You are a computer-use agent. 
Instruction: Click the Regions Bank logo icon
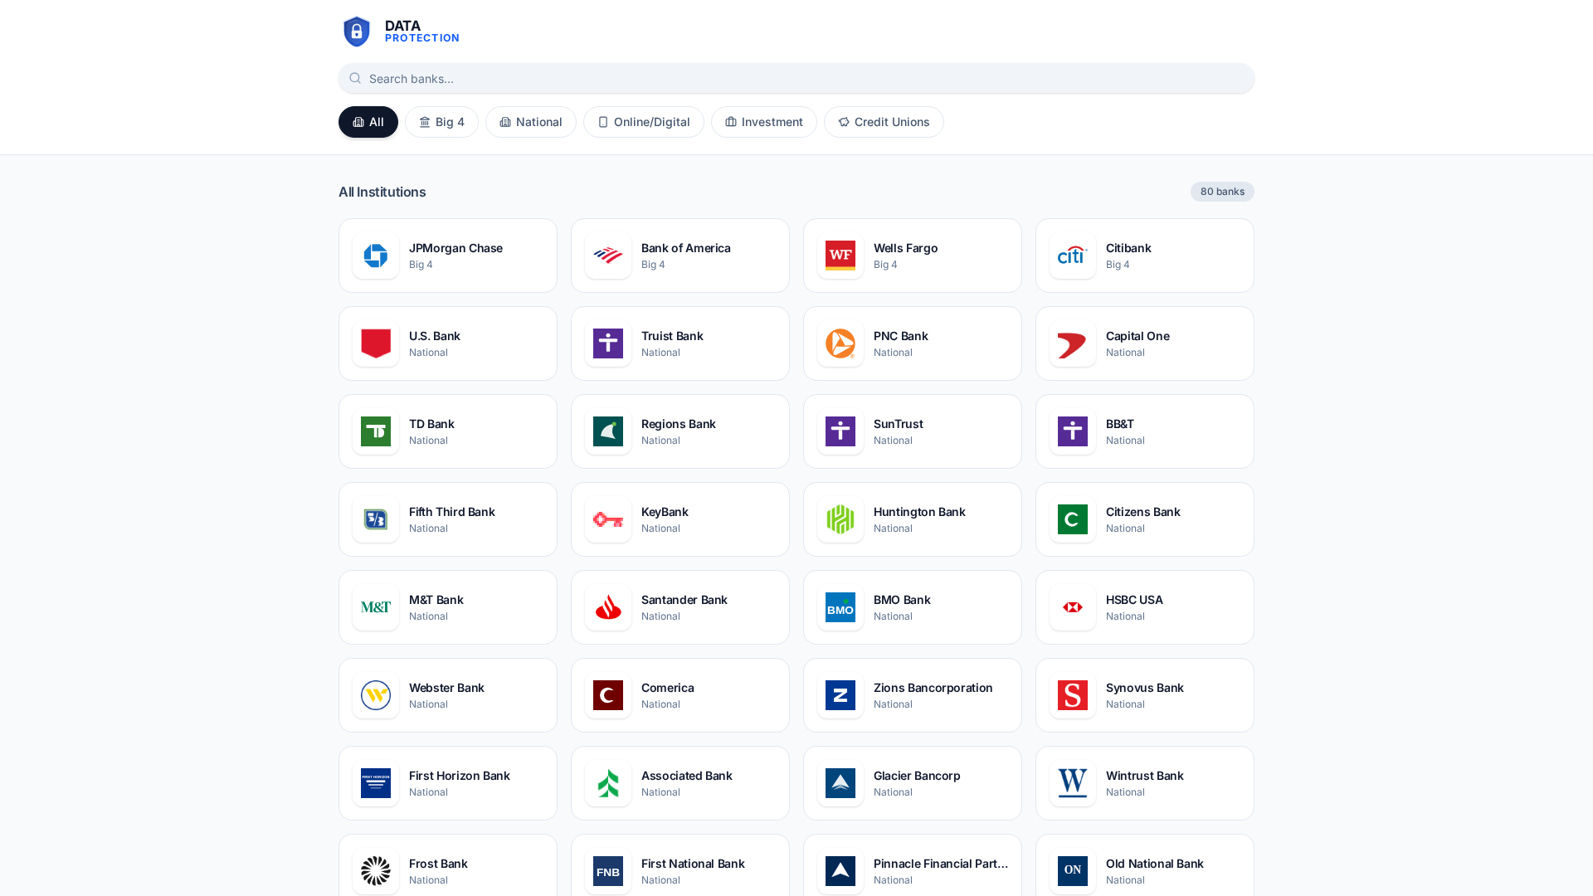pyautogui.click(x=608, y=431)
